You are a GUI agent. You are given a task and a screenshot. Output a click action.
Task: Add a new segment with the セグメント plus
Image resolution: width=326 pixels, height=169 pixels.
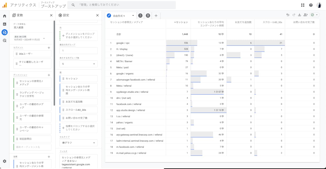coord(49,48)
